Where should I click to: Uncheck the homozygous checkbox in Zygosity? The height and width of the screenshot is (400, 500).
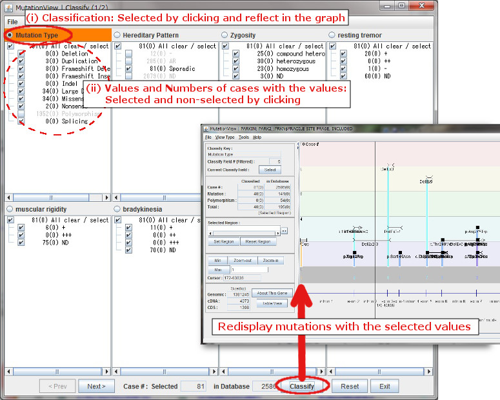(x=236, y=68)
